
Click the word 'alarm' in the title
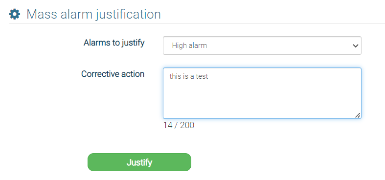[76, 14]
